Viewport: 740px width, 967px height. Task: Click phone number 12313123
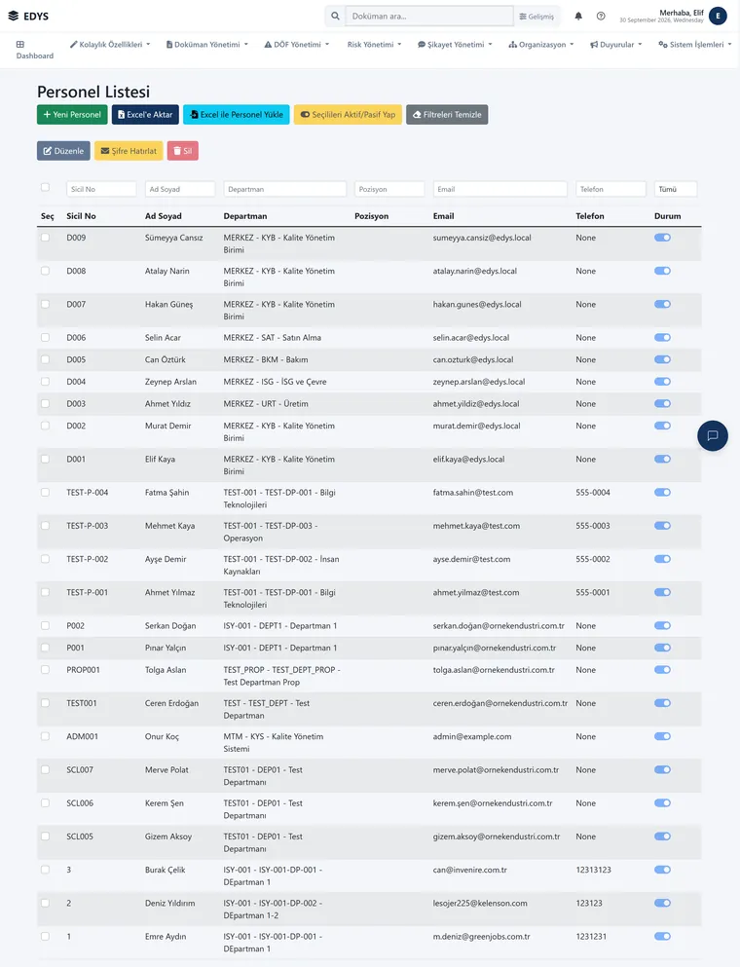tap(593, 870)
